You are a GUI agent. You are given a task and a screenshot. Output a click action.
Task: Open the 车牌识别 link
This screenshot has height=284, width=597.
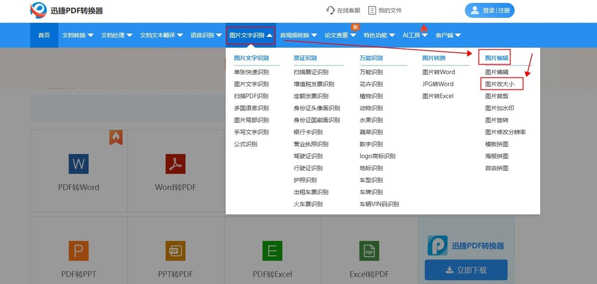(x=371, y=192)
